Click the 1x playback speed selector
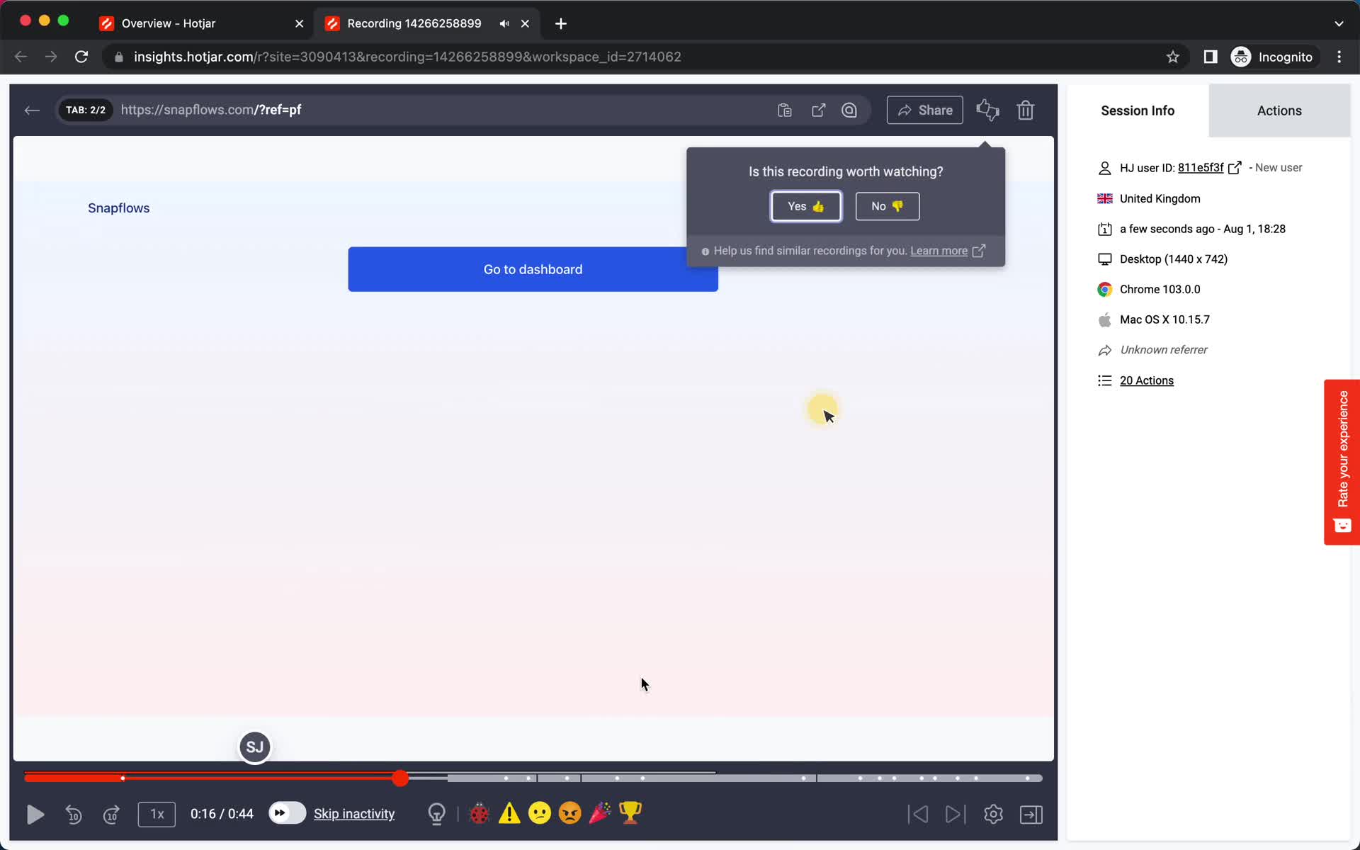This screenshot has width=1360, height=850. point(157,814)
